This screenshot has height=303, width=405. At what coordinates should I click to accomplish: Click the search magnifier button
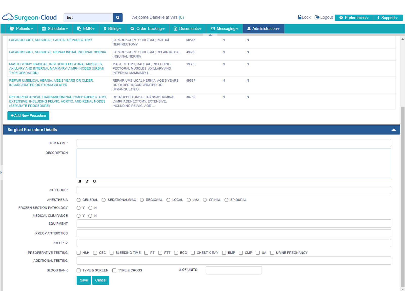pyautogui.click(x=118, y=17)
